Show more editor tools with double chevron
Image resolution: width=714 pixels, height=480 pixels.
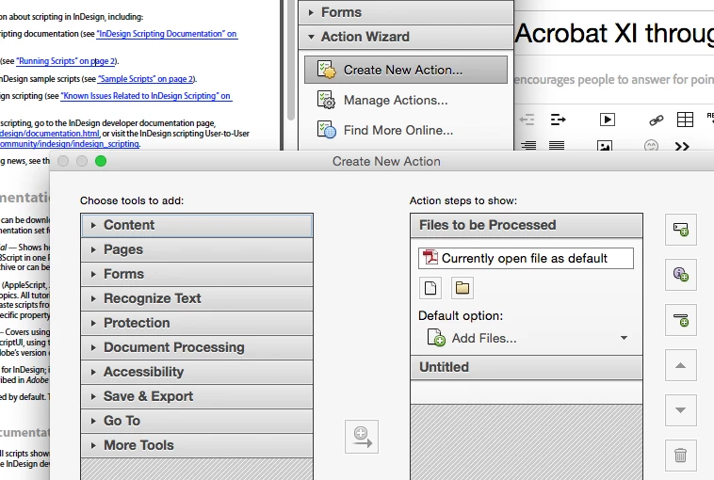tap(682, 147)
